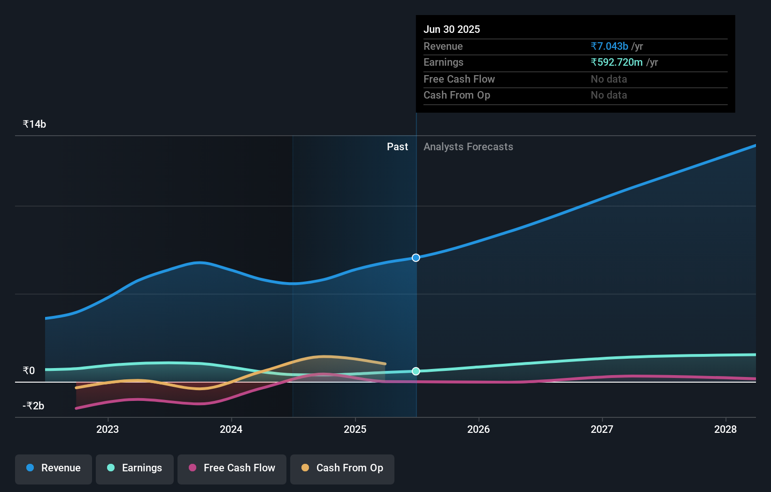Select the Analysts Forecasts section label
The height and width of the screenshot is (492, 771).
click(x=468, y=146)
